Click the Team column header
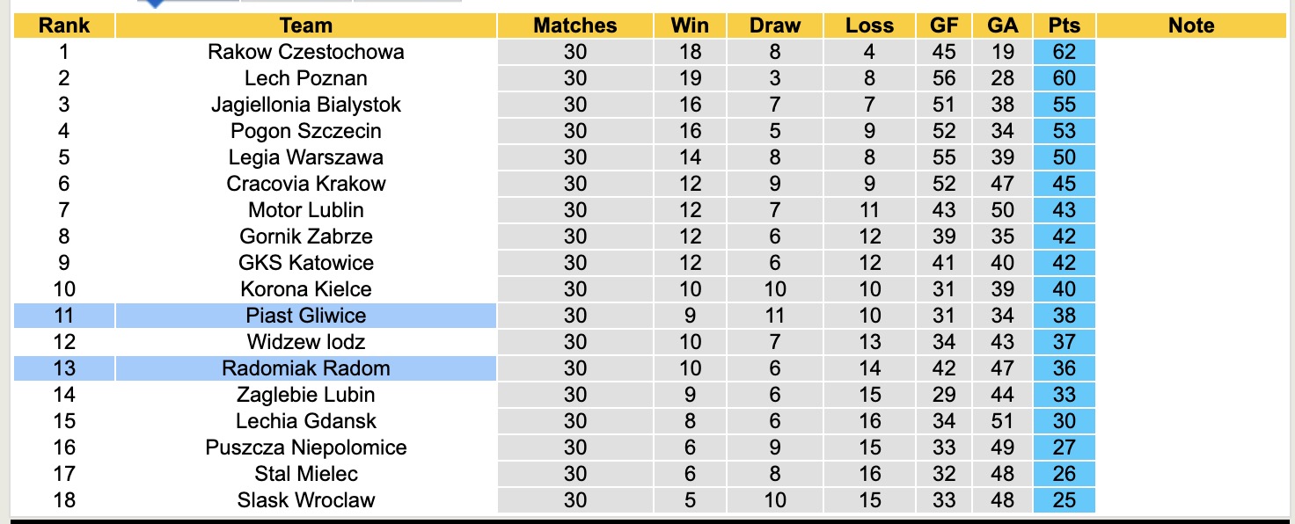The image size is (1295, 524). click(305, 25)
